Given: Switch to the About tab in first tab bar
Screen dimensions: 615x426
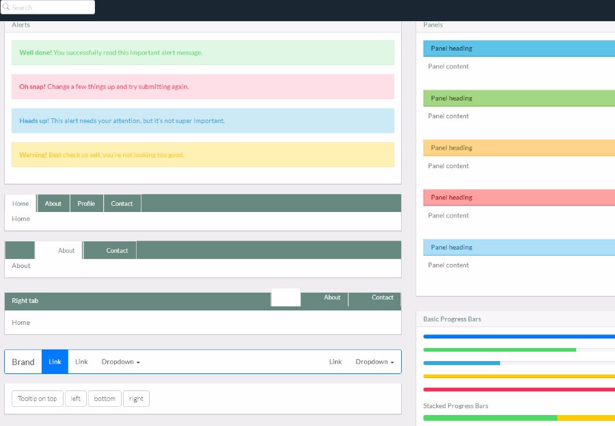Looking at the screenshot, I should click(53, 203).
